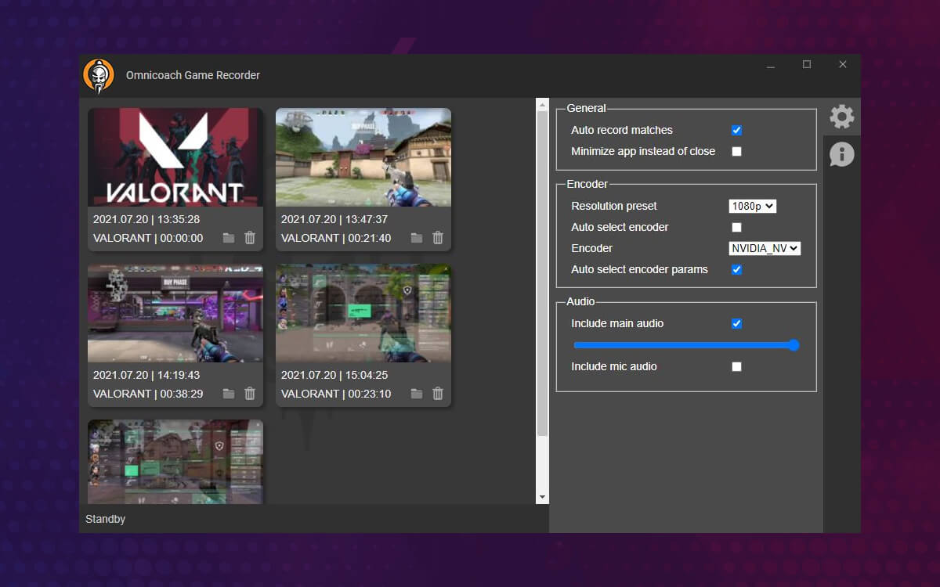This screenshot has height=587, width=940.
Task: Open the VALORANT logo thumbnail recording
Action: tap(175, 157)
